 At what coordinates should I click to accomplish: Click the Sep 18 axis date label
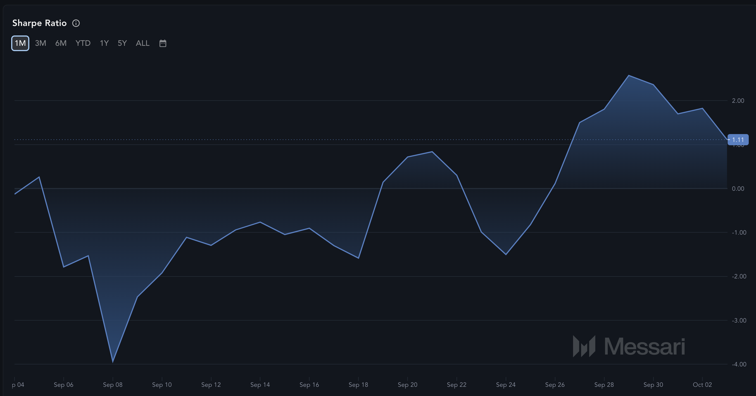click(358, 385)
